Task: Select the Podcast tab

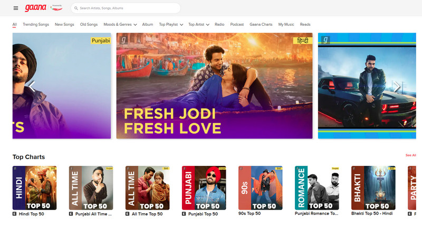Action: pyautogui.click(x=237, y=24)
